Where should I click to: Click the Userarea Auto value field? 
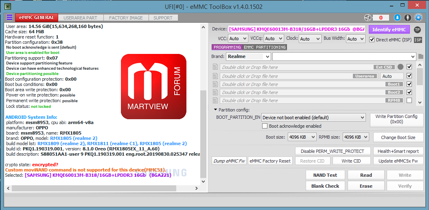click(x=392, y=76)
